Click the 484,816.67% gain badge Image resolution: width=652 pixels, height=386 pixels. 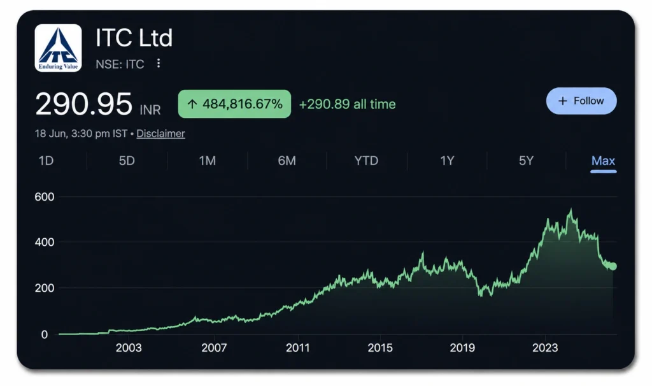point(234,104)
